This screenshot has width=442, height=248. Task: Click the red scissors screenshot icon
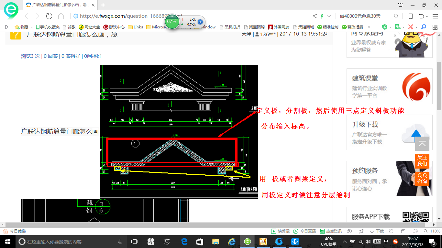click(x=410, y=27)
